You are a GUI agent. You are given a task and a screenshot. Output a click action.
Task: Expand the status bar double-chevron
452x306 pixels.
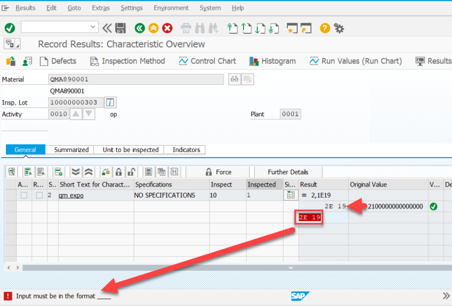(x=446, y=296)
